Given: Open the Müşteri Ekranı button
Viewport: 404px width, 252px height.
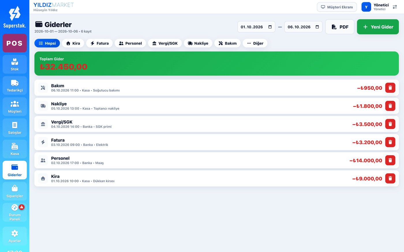Looking at the screenshot, I should tap(337, 7).
